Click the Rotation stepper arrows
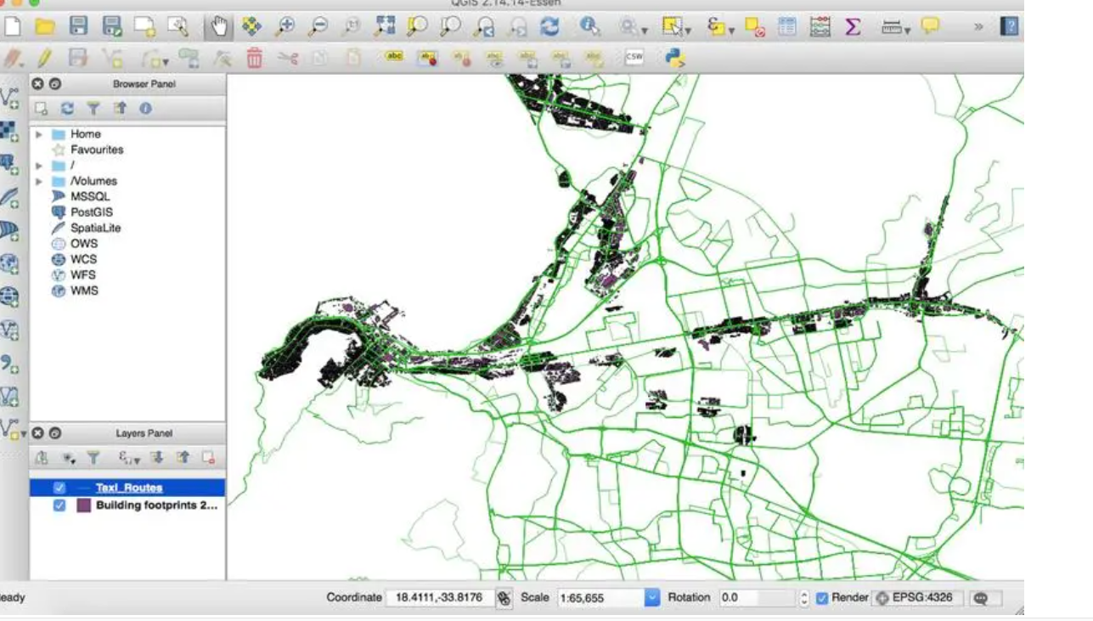 point(804,598)
